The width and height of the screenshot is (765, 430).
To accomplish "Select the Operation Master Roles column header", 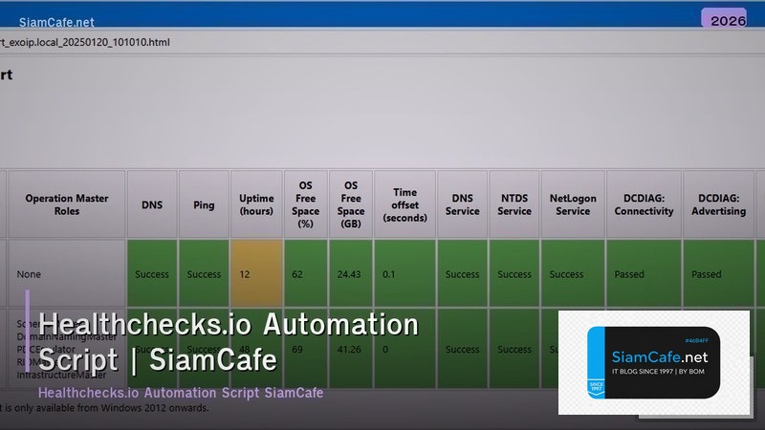I will (67, 204).
